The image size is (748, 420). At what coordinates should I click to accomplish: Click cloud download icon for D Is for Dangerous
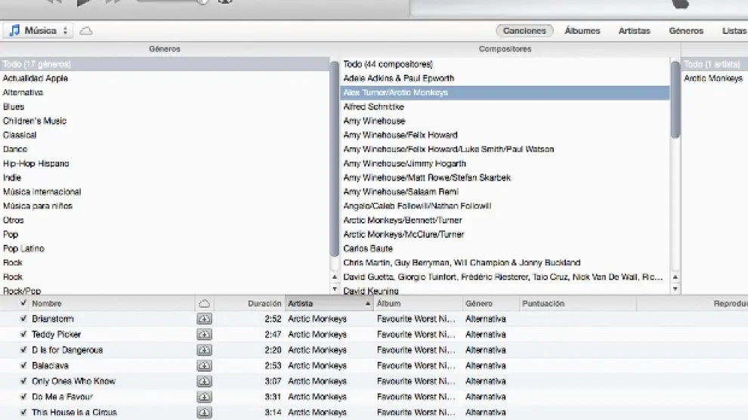204,351
